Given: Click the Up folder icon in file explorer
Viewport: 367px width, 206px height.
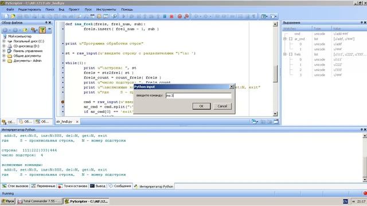Looking at the screenshot, I should 25,30.
